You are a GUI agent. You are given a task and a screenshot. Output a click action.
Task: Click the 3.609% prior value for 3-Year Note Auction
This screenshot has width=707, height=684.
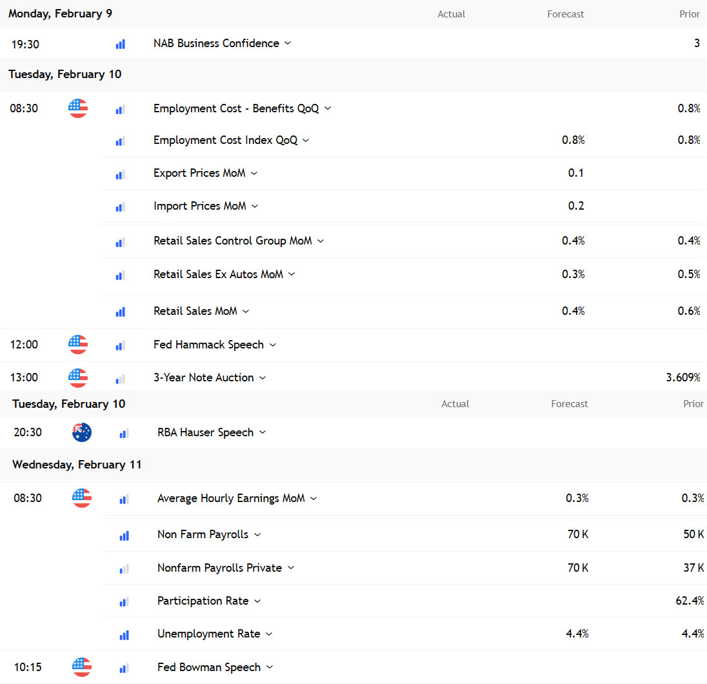(683, 377)
